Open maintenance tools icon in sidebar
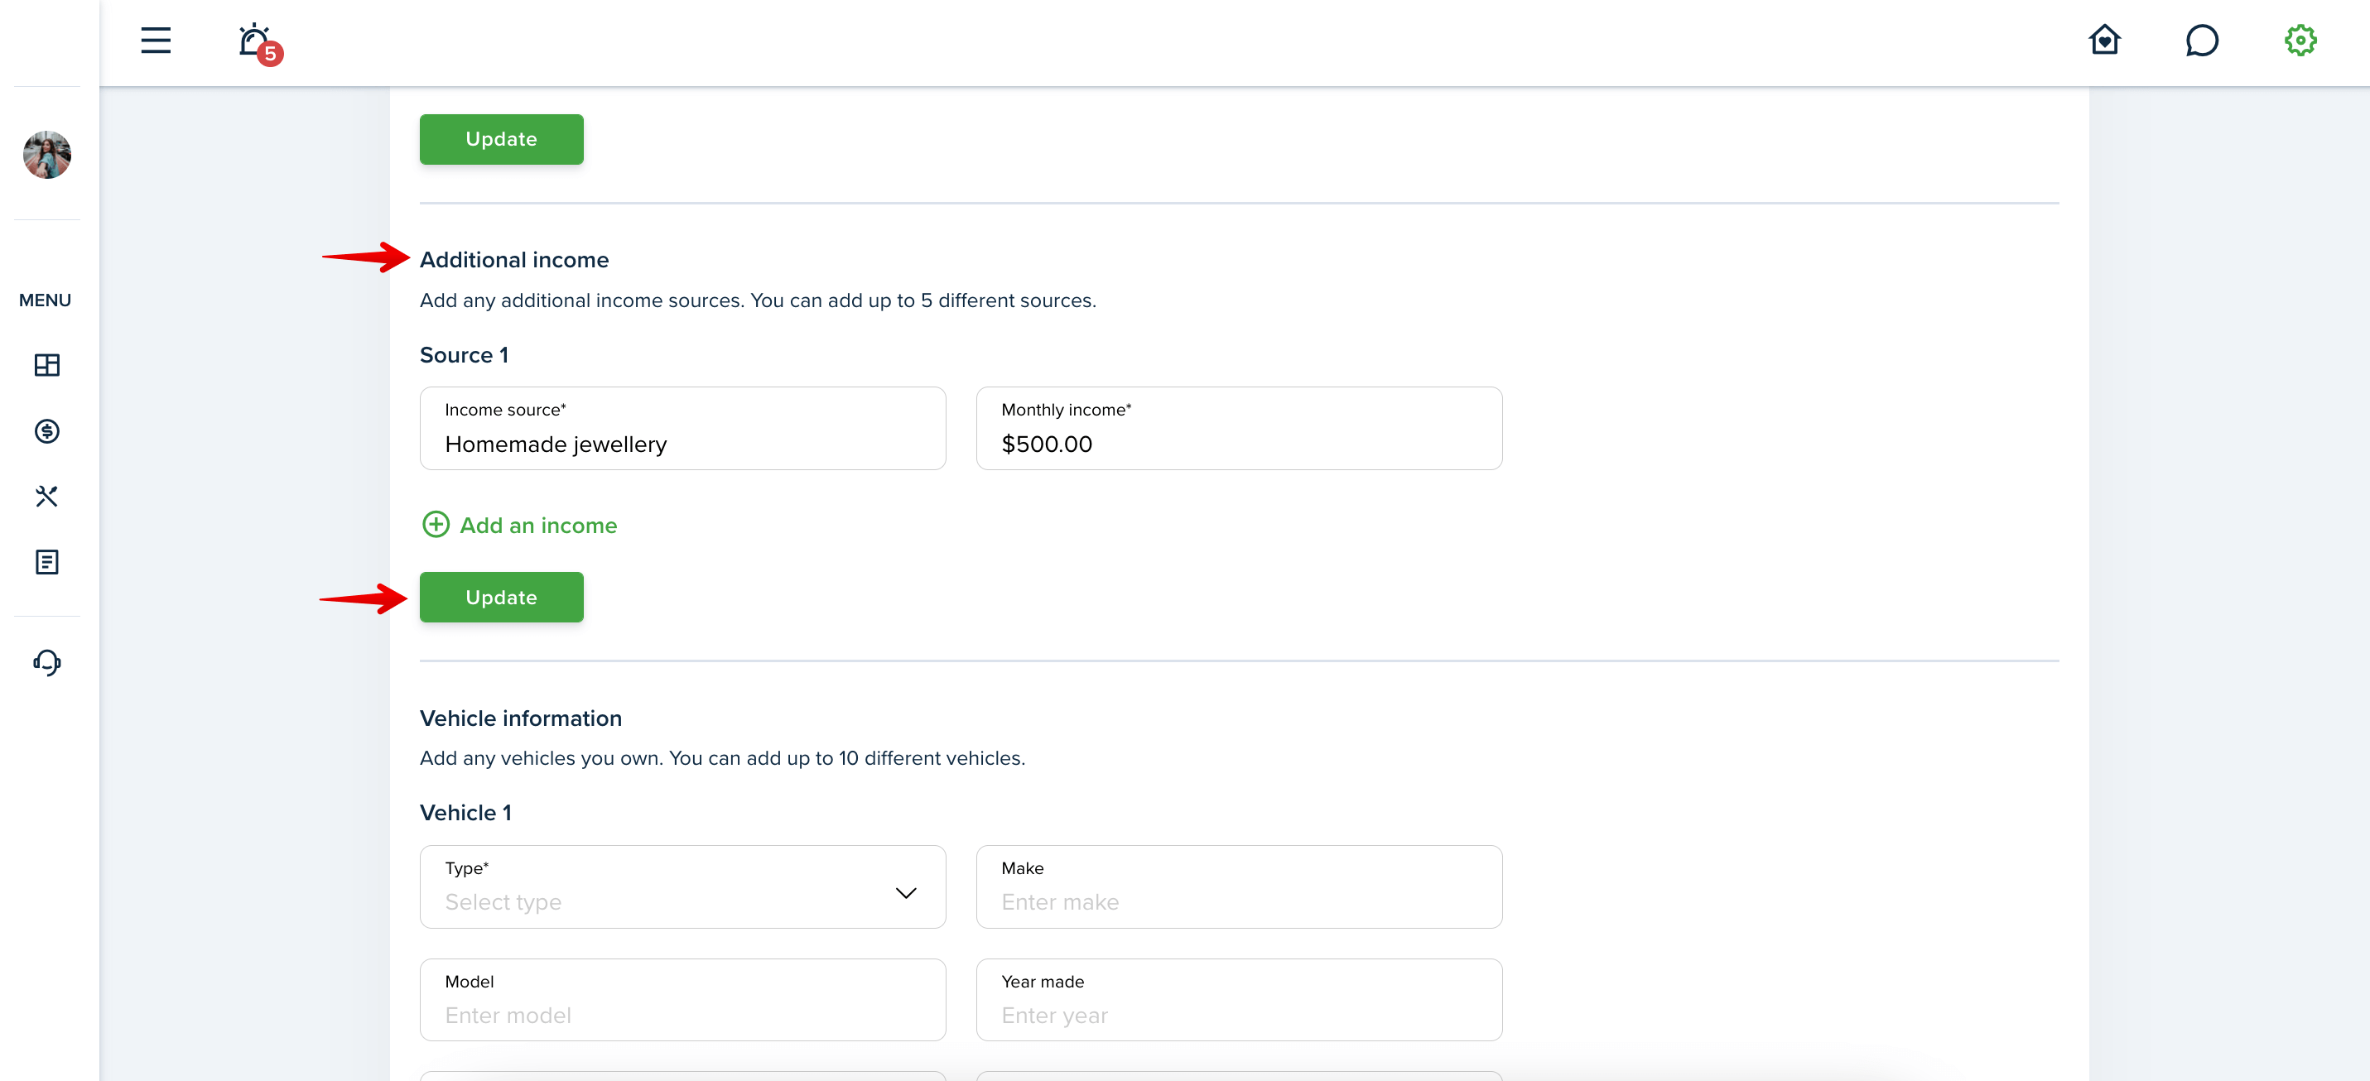 (47, 497)
